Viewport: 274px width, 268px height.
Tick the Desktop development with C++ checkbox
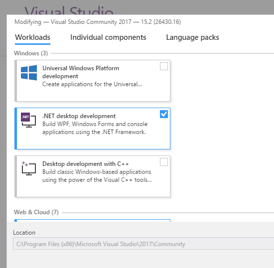pos(164,162)
